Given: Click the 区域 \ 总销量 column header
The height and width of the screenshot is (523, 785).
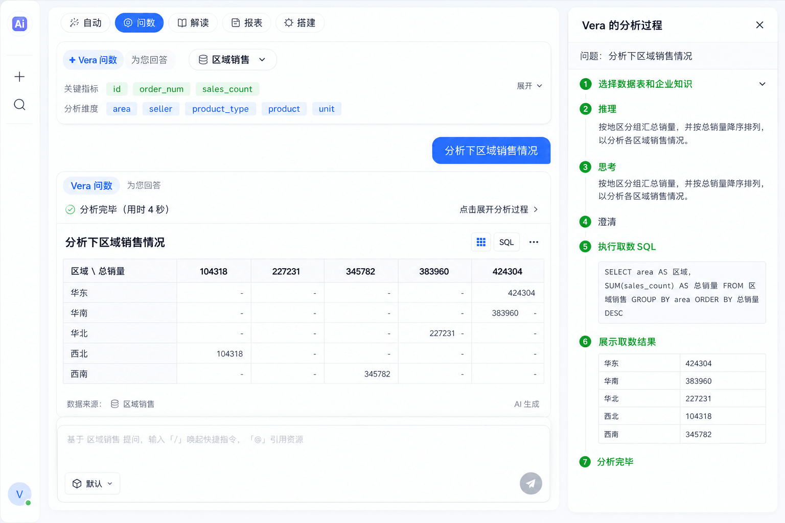Looking at the screenshot, I should coord(120,271).
